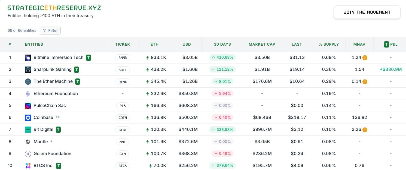Click the SharpLink Gaming logo icon
This screenshot has width=406, height=170.
click(x=28, y=70)
